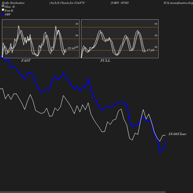This screenshot has height=193, width=193.
Task: Click the 20 axis label in FULL chart
Action: point(156,47)
